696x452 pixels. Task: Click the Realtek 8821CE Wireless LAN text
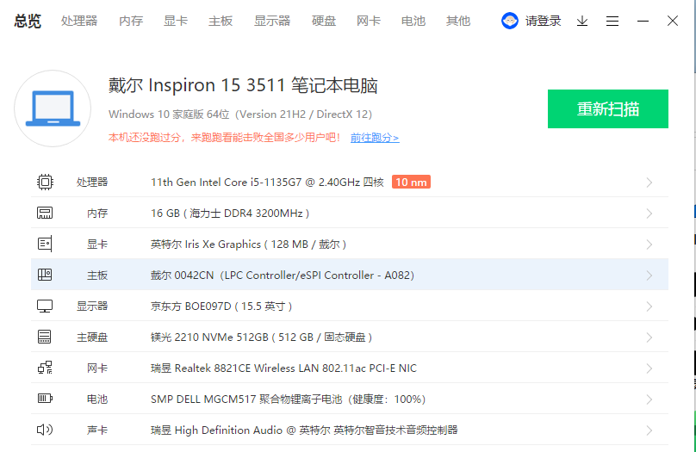283,368
